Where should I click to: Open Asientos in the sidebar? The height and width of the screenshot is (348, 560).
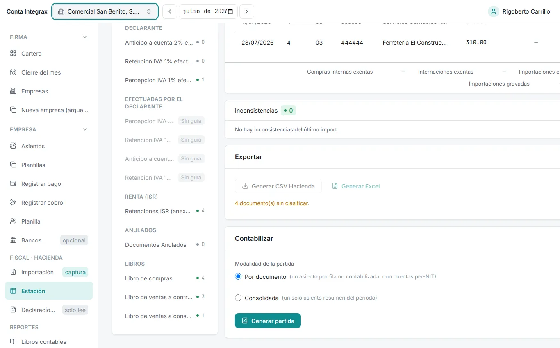tap(49, 146)
